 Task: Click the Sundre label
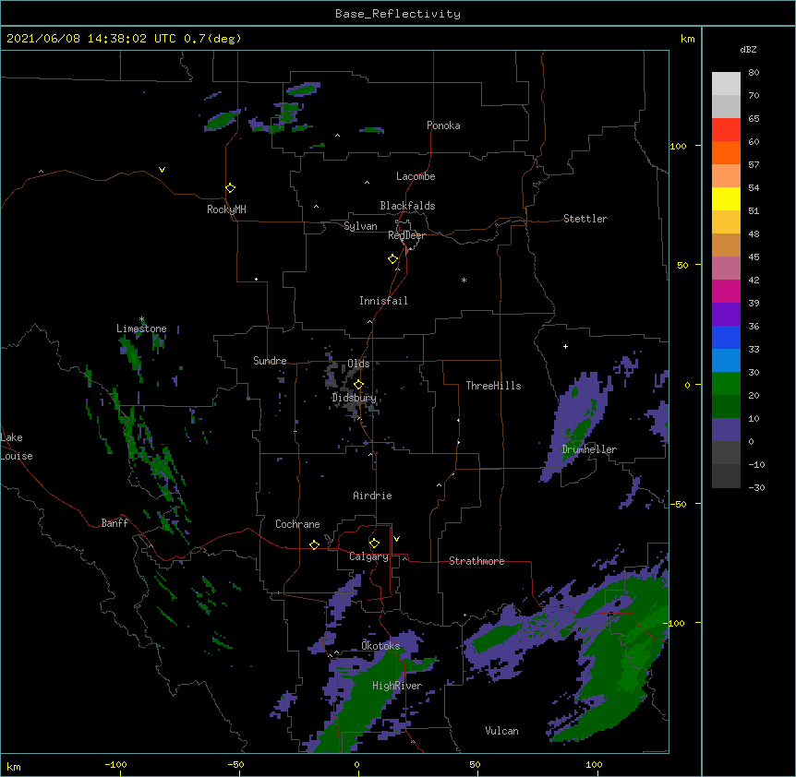[x=270, y=361]
